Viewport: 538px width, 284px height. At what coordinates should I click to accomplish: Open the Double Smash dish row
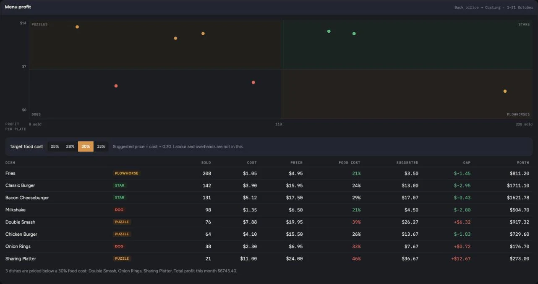pos(269,222)
